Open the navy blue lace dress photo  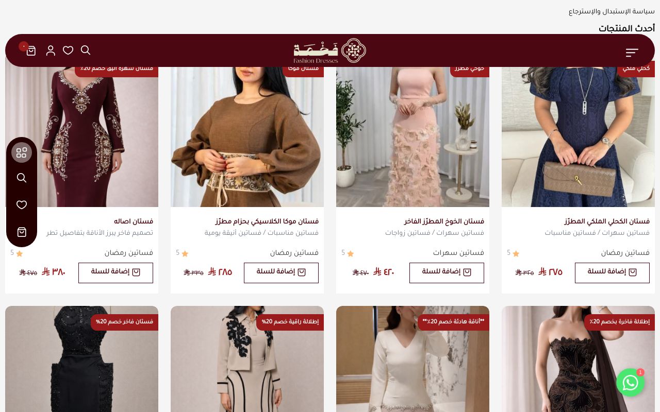click(578, 137)
